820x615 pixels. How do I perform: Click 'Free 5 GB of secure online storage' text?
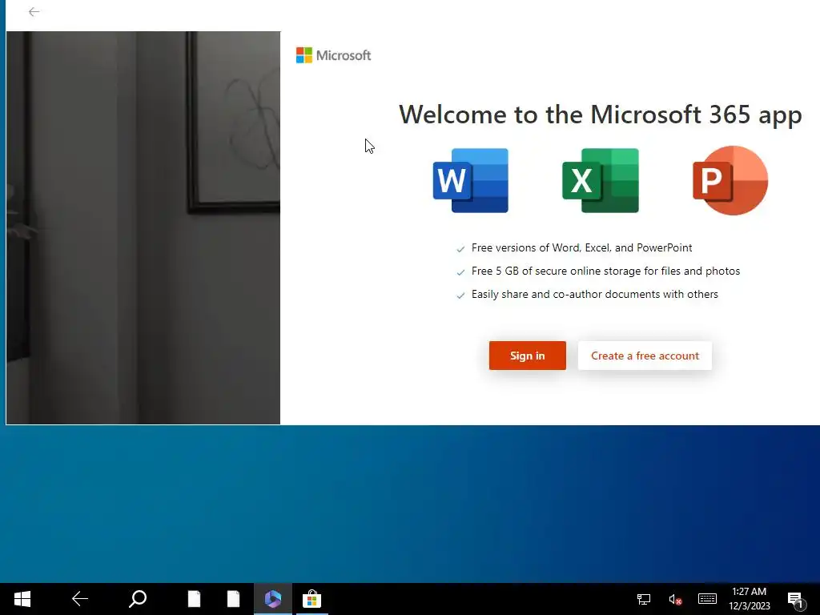tap(605, 271)
